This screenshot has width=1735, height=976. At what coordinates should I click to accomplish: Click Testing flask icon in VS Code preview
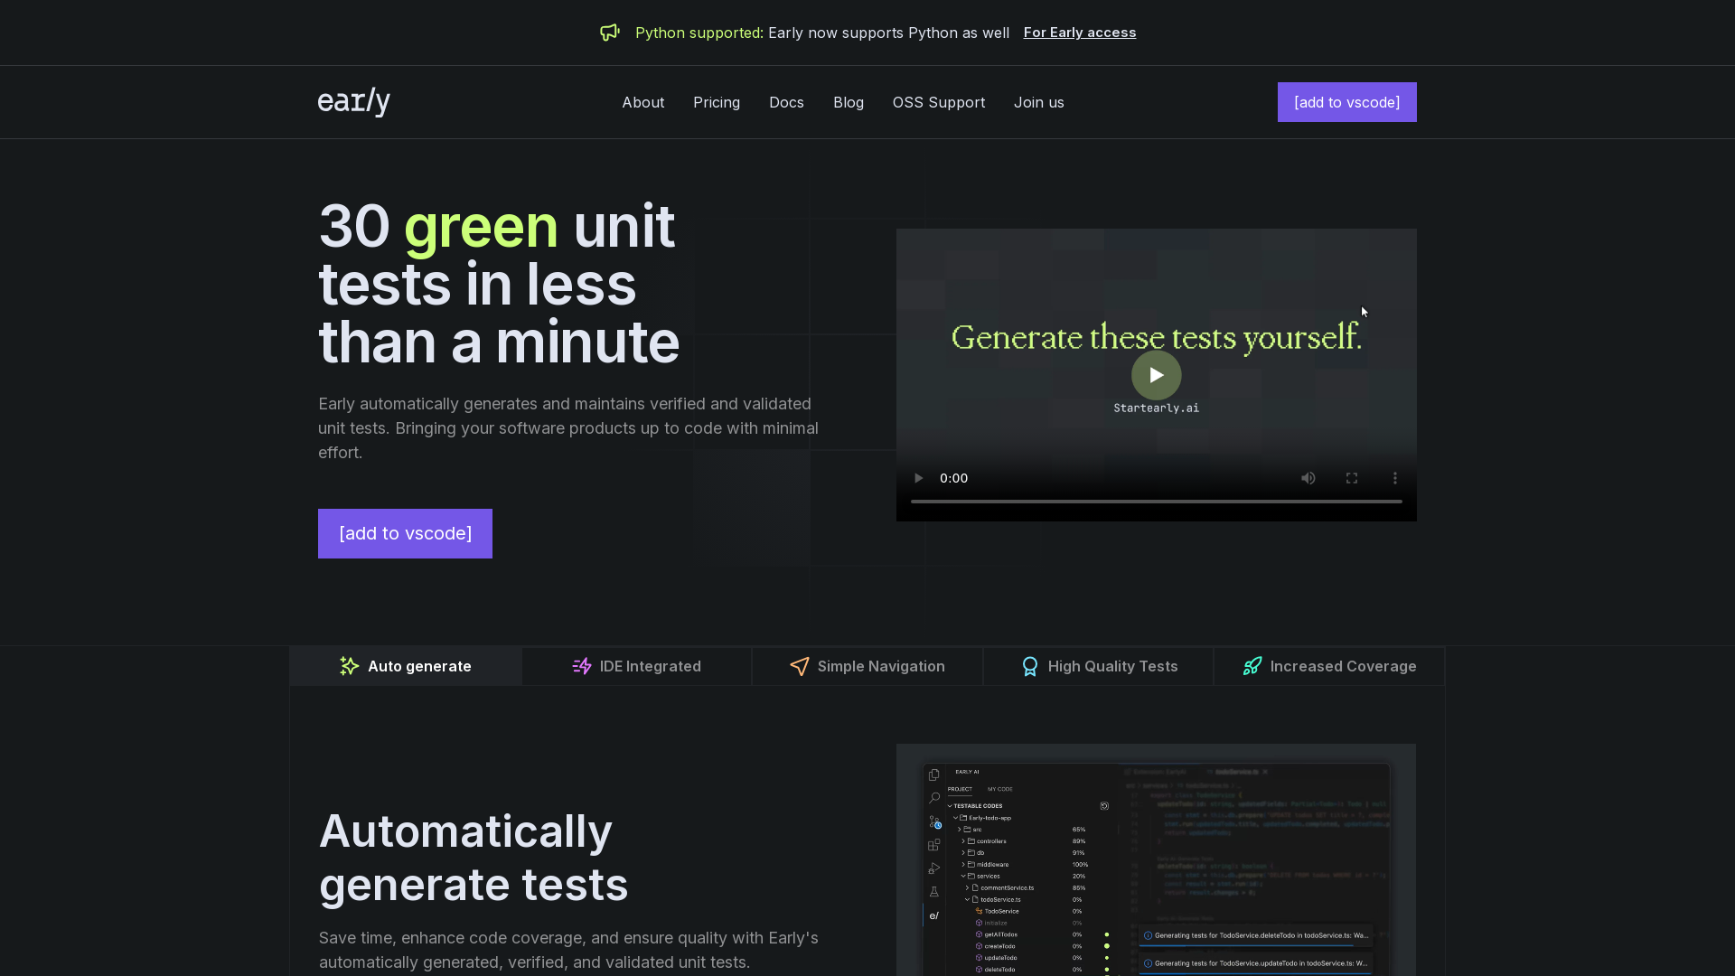click(x=934, y=892)
